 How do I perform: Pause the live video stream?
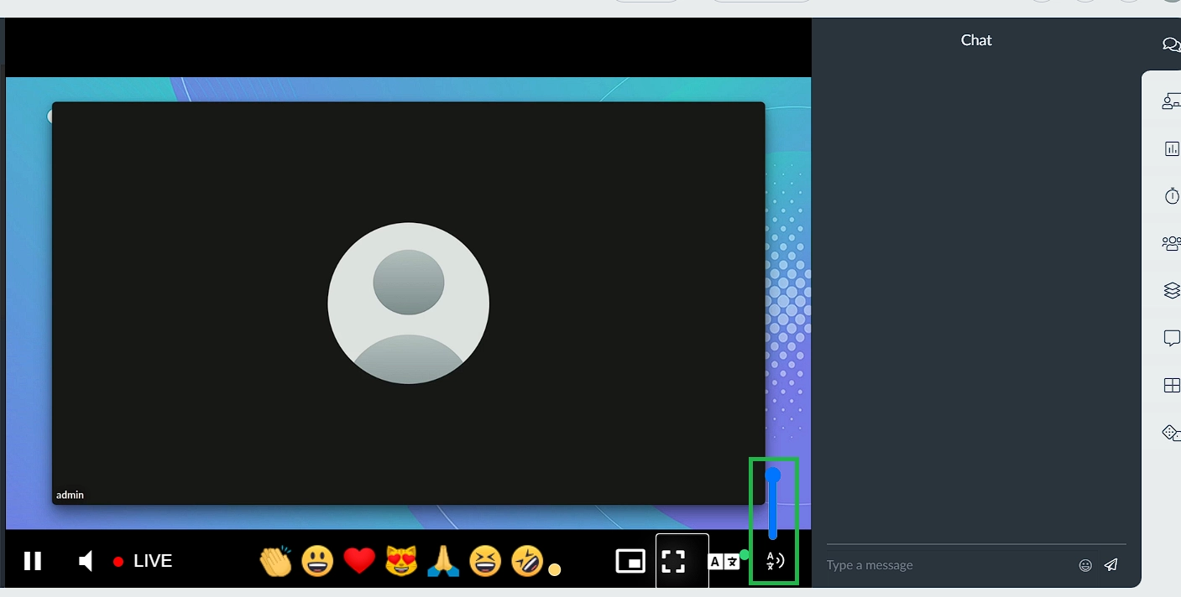[33, 561]
